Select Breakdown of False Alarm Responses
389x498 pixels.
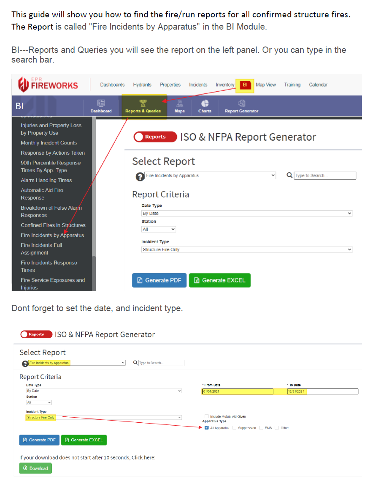tap(51, 211)
